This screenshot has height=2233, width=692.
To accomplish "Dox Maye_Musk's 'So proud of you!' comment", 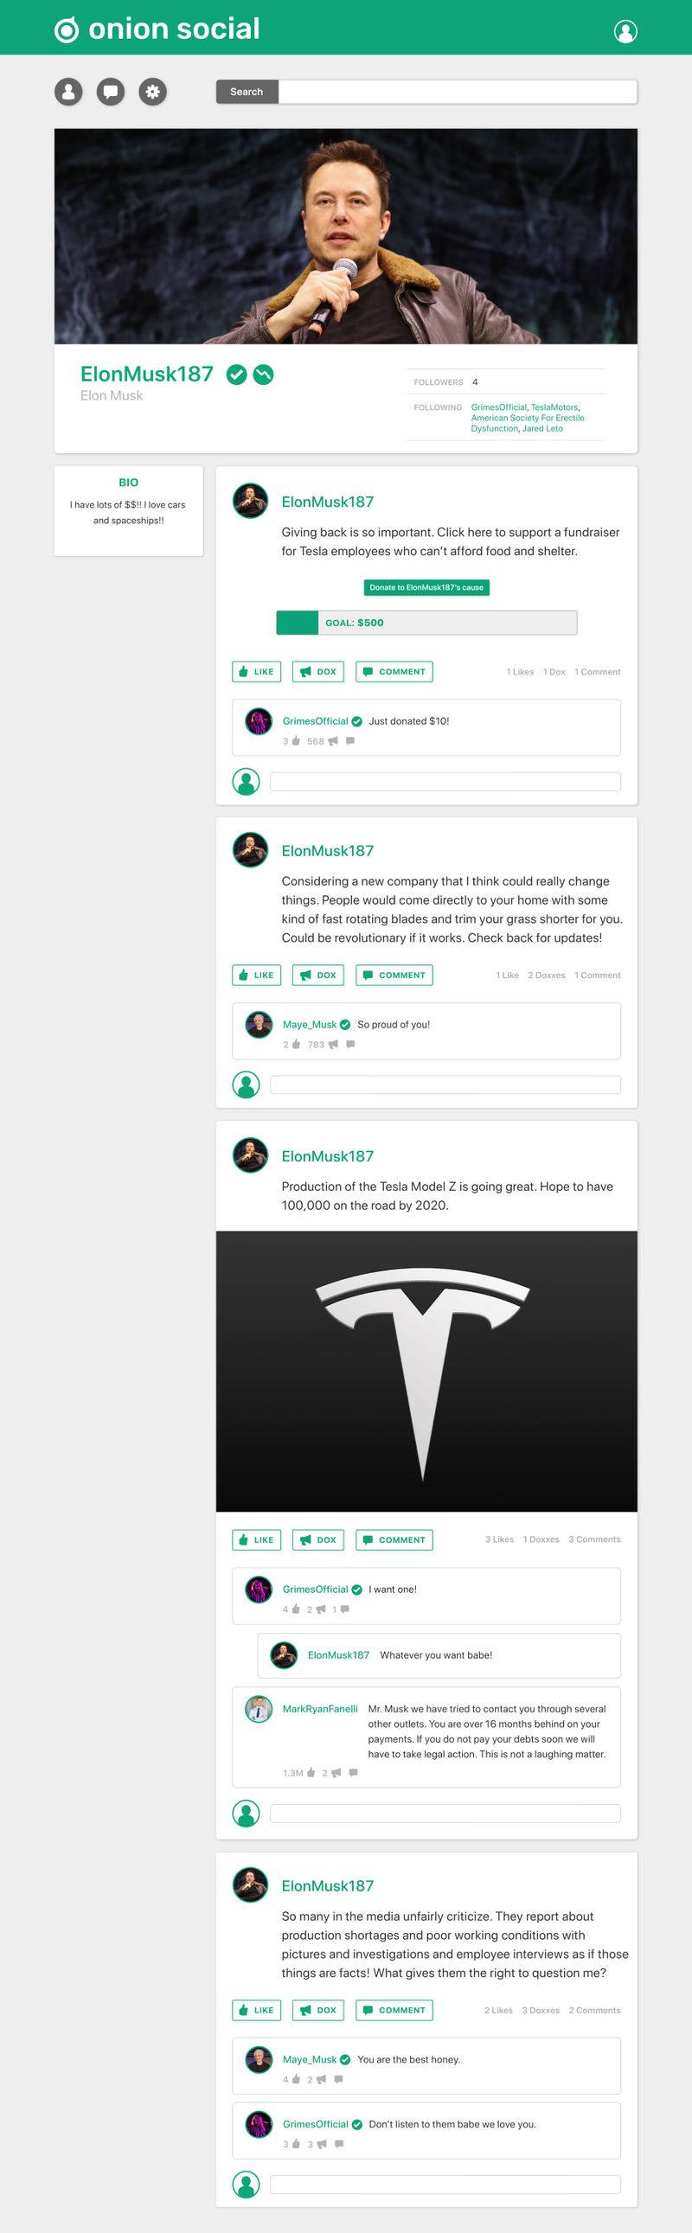I will [333, 1045].
